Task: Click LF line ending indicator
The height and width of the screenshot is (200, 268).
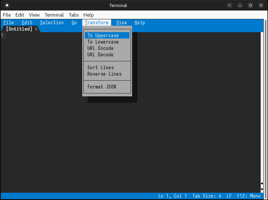Action: coord(229,196)
